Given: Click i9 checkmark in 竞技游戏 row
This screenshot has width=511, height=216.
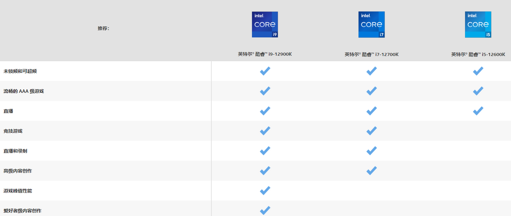Looking at the screenshot, I should coord(265,131).
